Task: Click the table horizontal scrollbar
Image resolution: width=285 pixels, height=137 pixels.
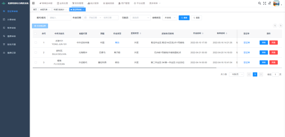Action: coord(124,68)
